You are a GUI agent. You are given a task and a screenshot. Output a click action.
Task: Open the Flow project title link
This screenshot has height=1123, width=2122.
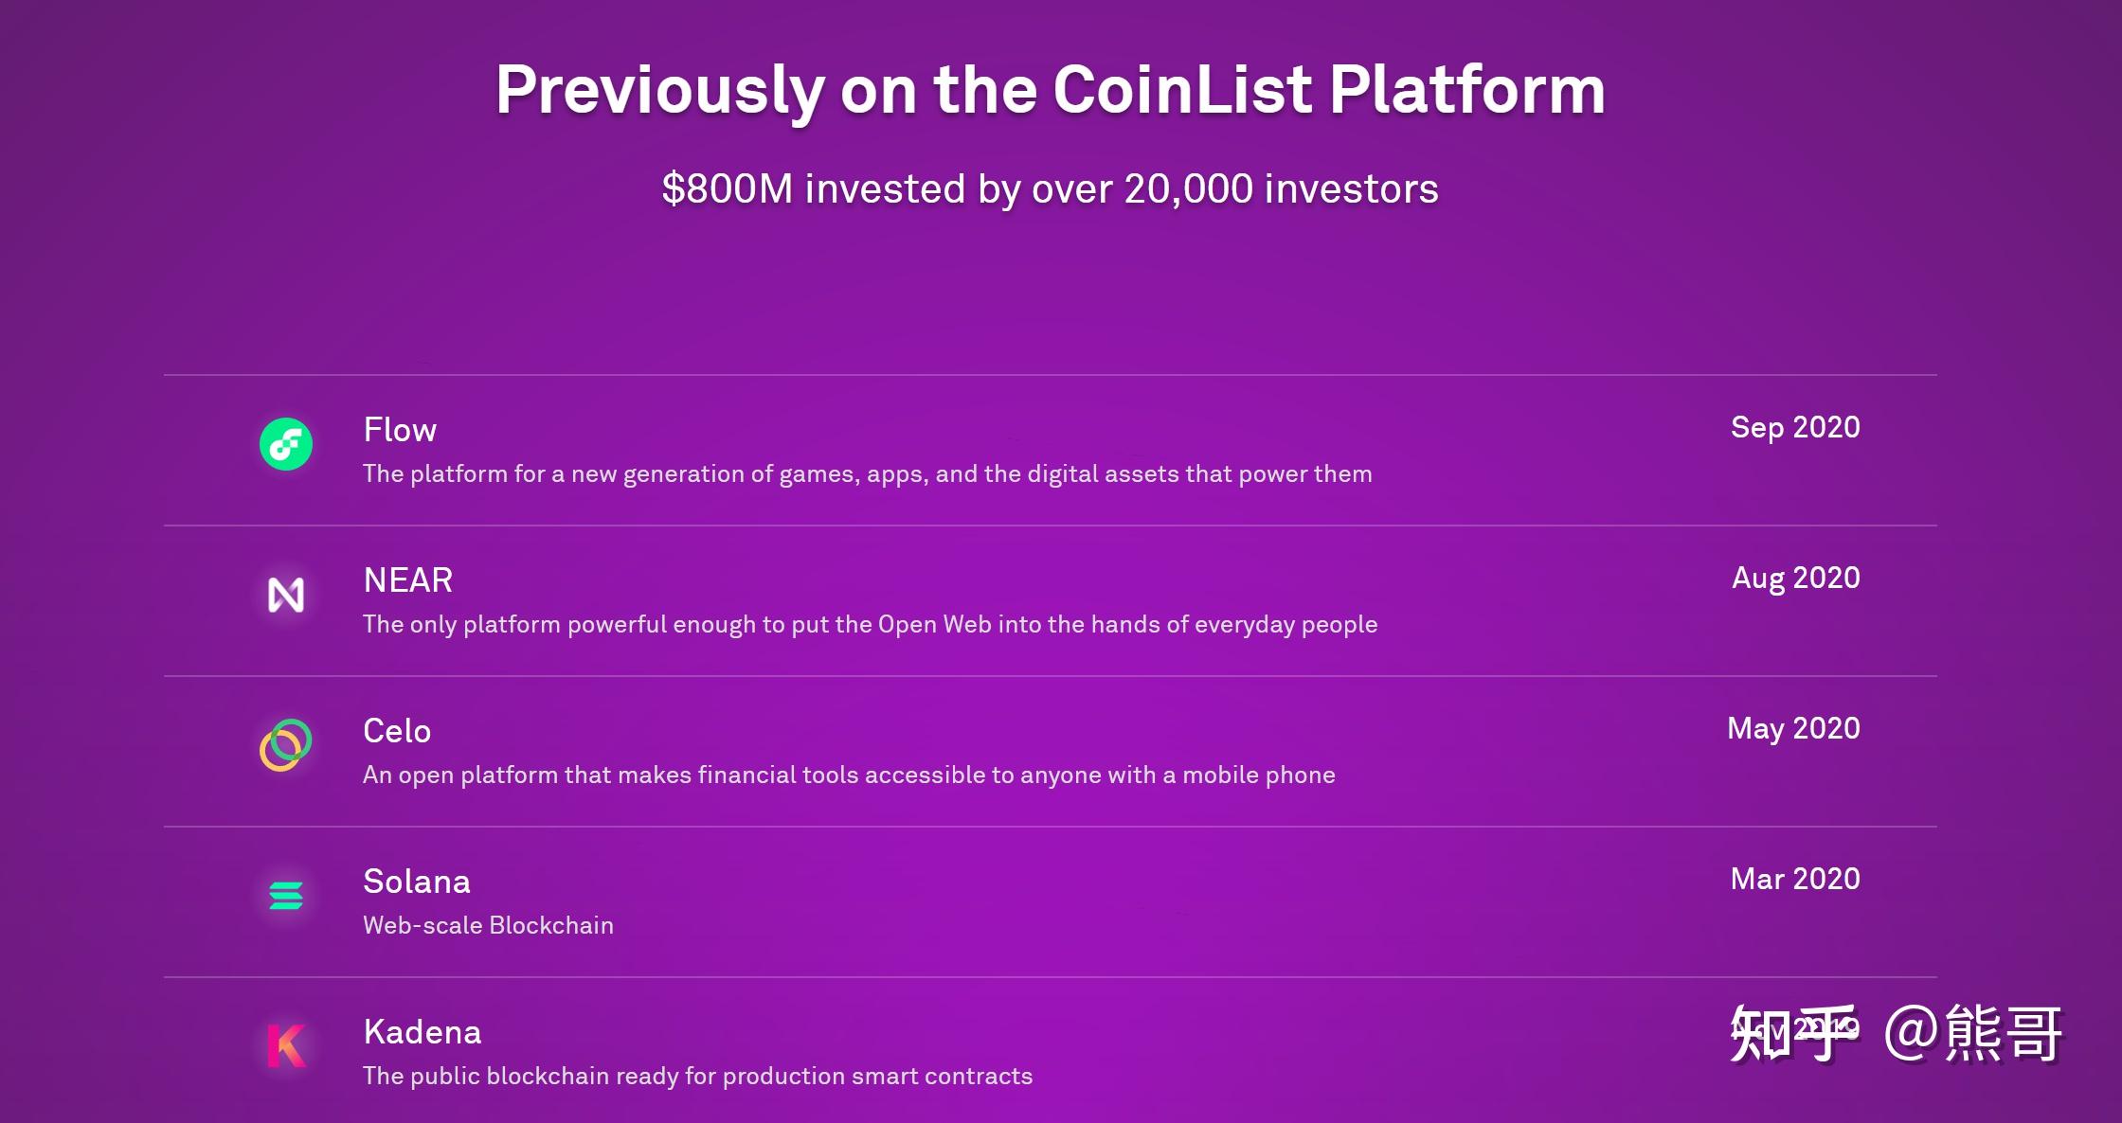pos(400,430)
